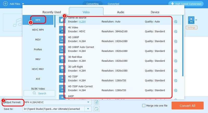Click the format Search field
Viewport: 208px width, 113px height.
(x=40, y=93)
